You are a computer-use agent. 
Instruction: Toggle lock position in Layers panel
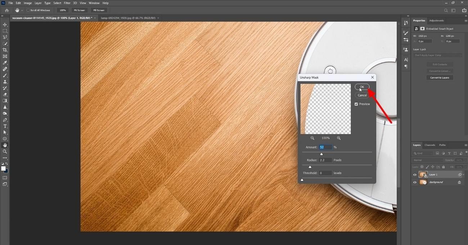pos(433,167)
